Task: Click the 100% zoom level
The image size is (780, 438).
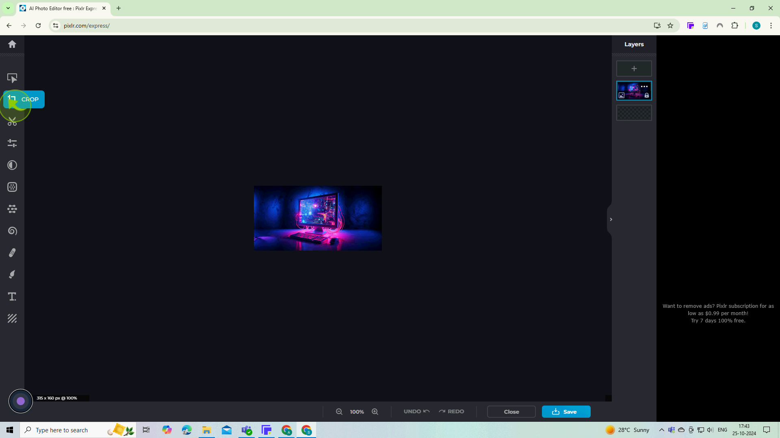Action: 357,412
